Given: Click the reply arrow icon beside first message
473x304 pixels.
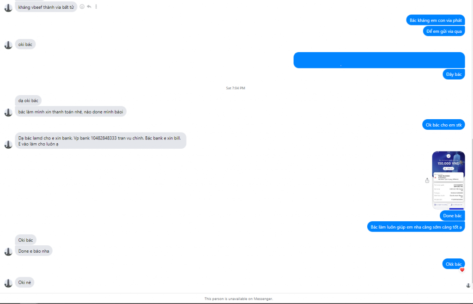Looking at the screenshot, I should point(89,6).
